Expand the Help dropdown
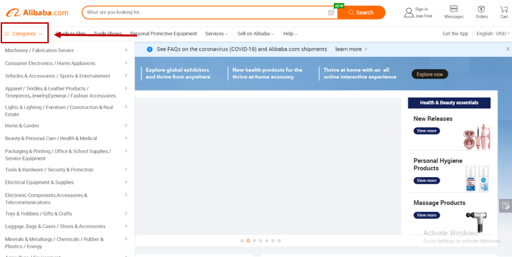The image size is (512, 257). pyautogui.click(x=291, y=34)
